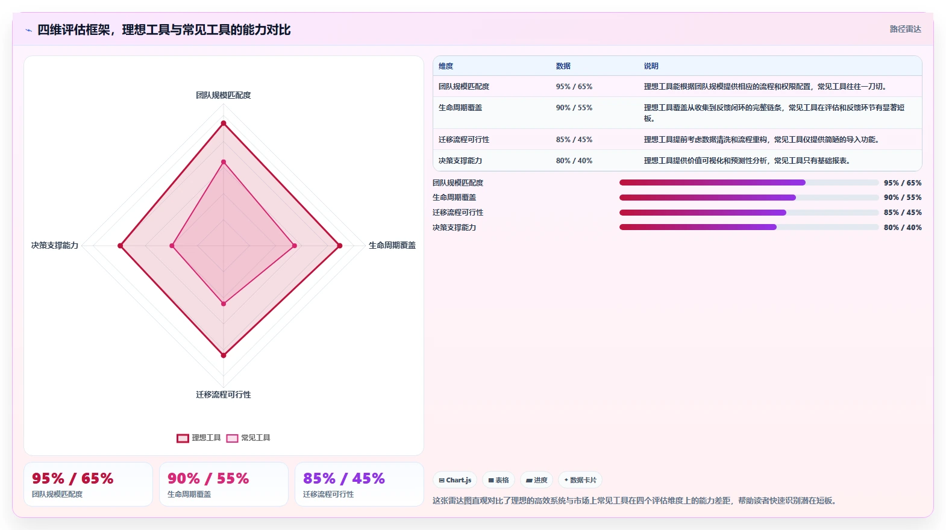
Task: Click the description starting 理想工具能根据团队规模
Action: 766,87
